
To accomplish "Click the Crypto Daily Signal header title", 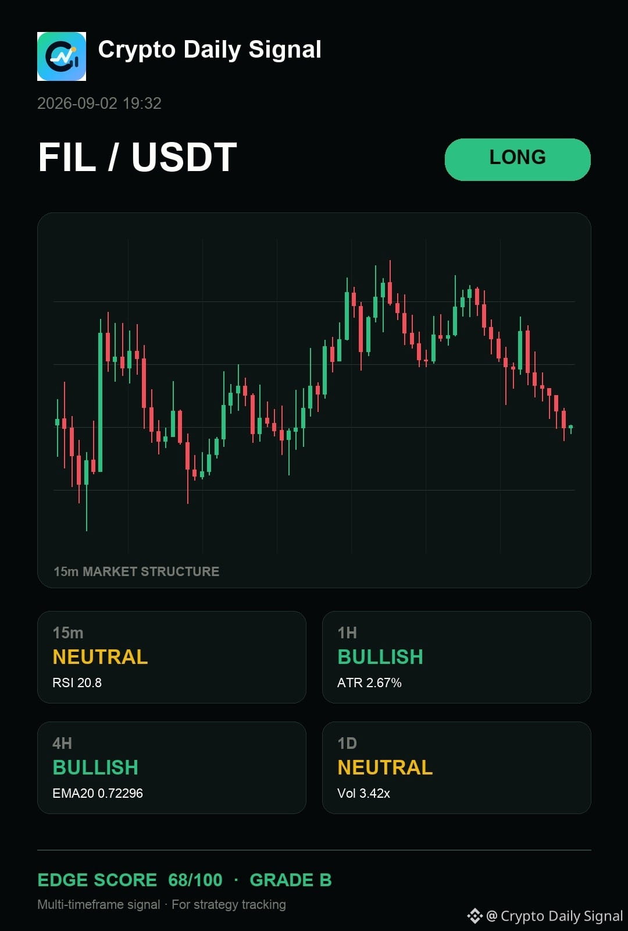I will 210,50.
